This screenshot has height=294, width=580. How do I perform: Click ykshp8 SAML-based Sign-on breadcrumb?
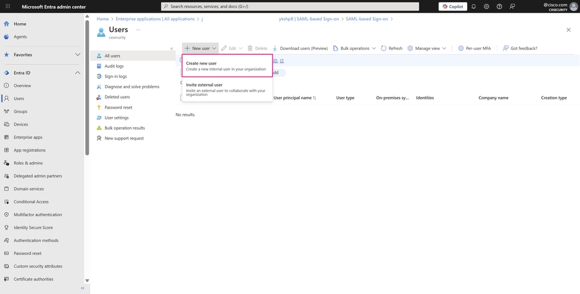[308, 19]
